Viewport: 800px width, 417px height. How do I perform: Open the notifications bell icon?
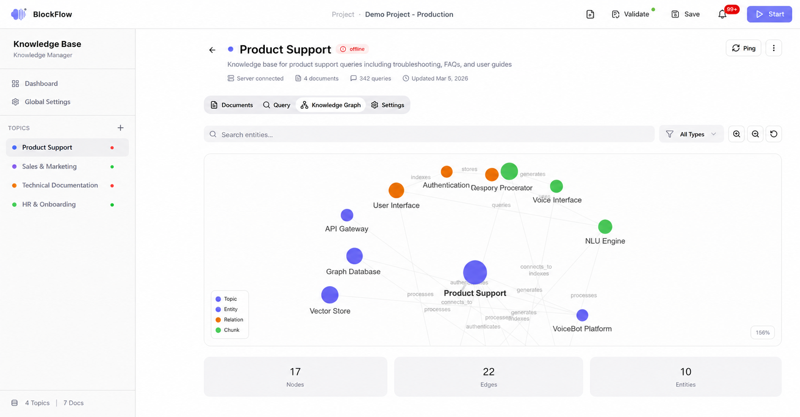click(722, 14)
